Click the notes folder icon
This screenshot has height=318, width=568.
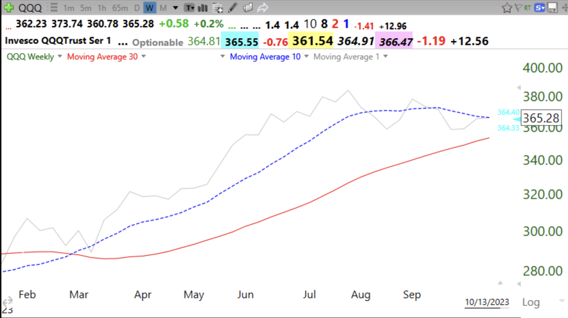coord(248,8)
